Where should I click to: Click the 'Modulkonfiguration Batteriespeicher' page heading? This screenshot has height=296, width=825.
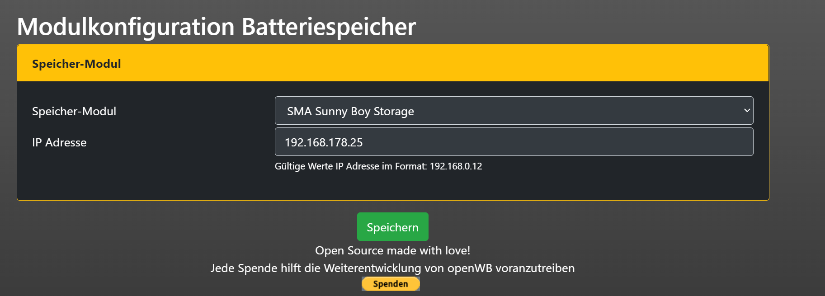[216, 27]
